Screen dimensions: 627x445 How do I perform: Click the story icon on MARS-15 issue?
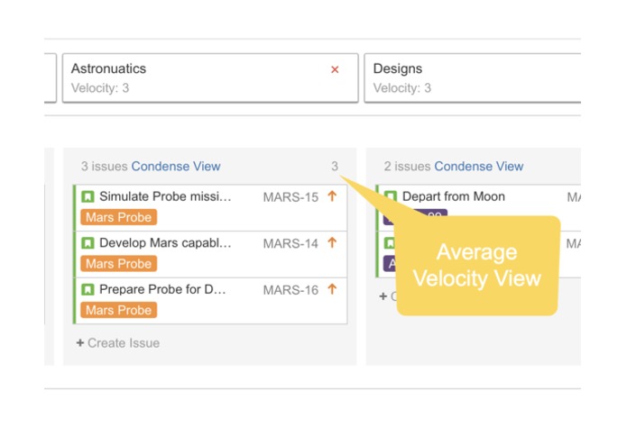88,196
